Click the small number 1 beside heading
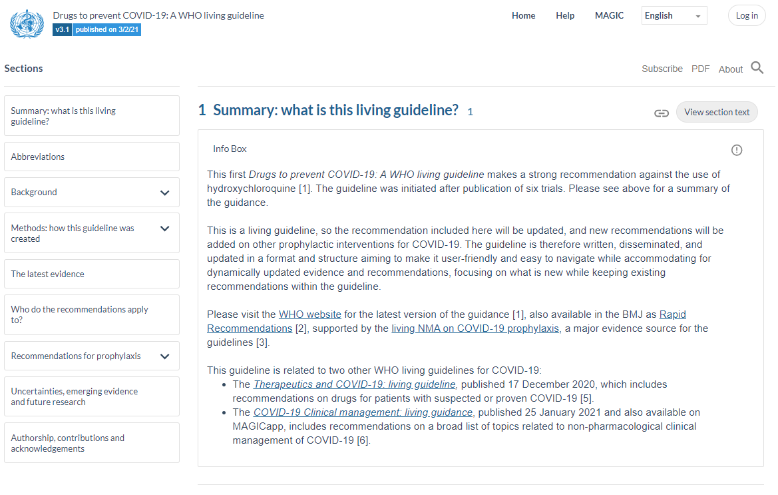This screenshot has height=495, width=778. pos(470,112)
